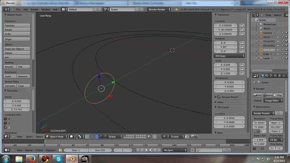Toggle visibility eye for Circle.001
290x163 pixels.
(x=278, y=41)
